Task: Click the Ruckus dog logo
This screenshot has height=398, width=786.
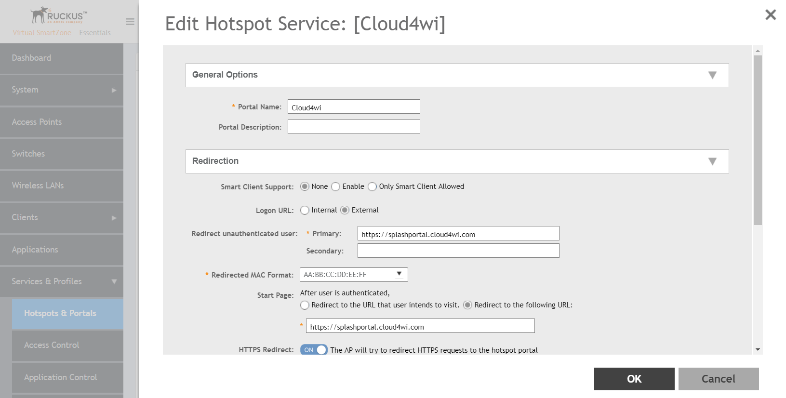Action: coord(60,15)
